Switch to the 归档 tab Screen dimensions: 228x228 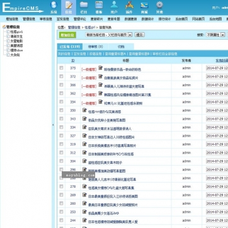coord(121,47)
